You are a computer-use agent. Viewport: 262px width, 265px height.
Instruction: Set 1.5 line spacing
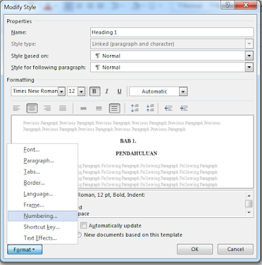coord(99,109)
